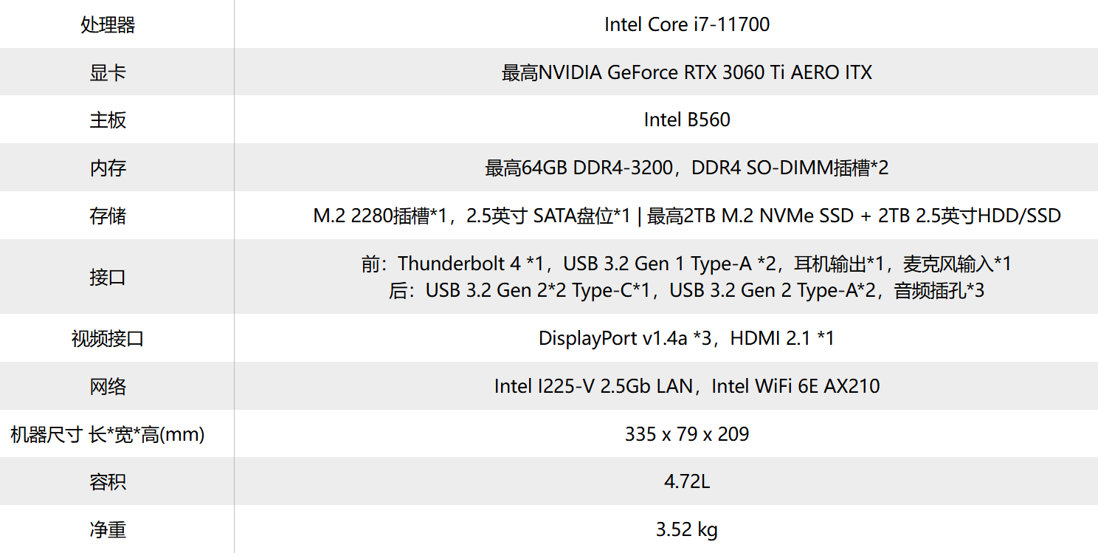Select the RTX 3060 Ti AERO ITX value
This screenshot has height=553, width=1098.
(x=687, y=72)
